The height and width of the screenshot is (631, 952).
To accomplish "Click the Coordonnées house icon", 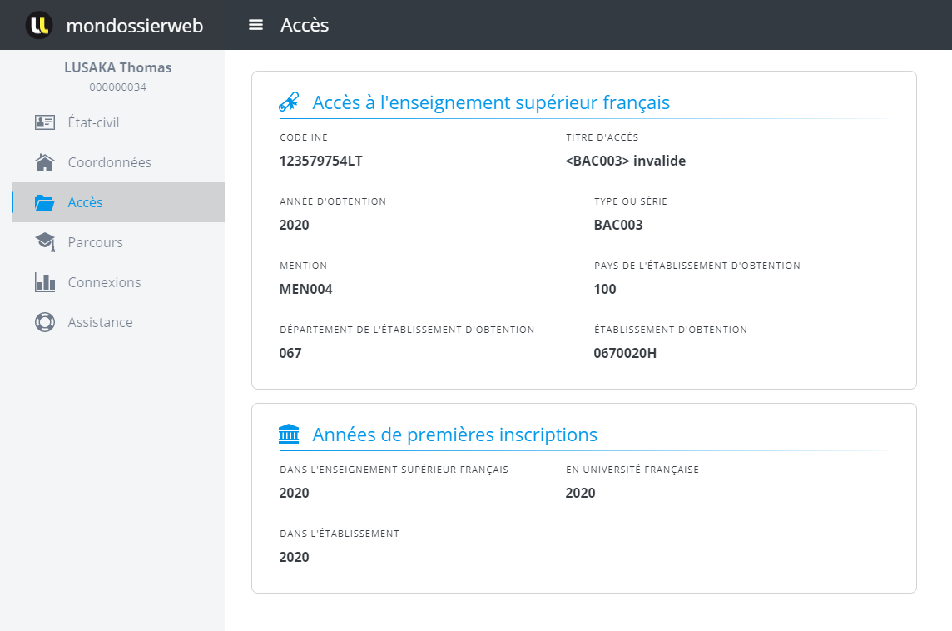I will click(45, 162).
